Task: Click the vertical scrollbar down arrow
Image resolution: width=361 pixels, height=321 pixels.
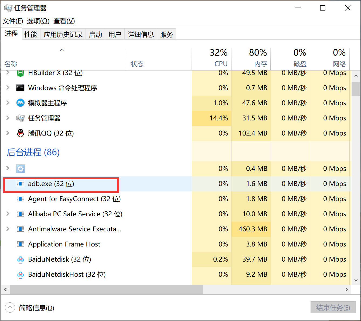Action: (x=356, y=280)
